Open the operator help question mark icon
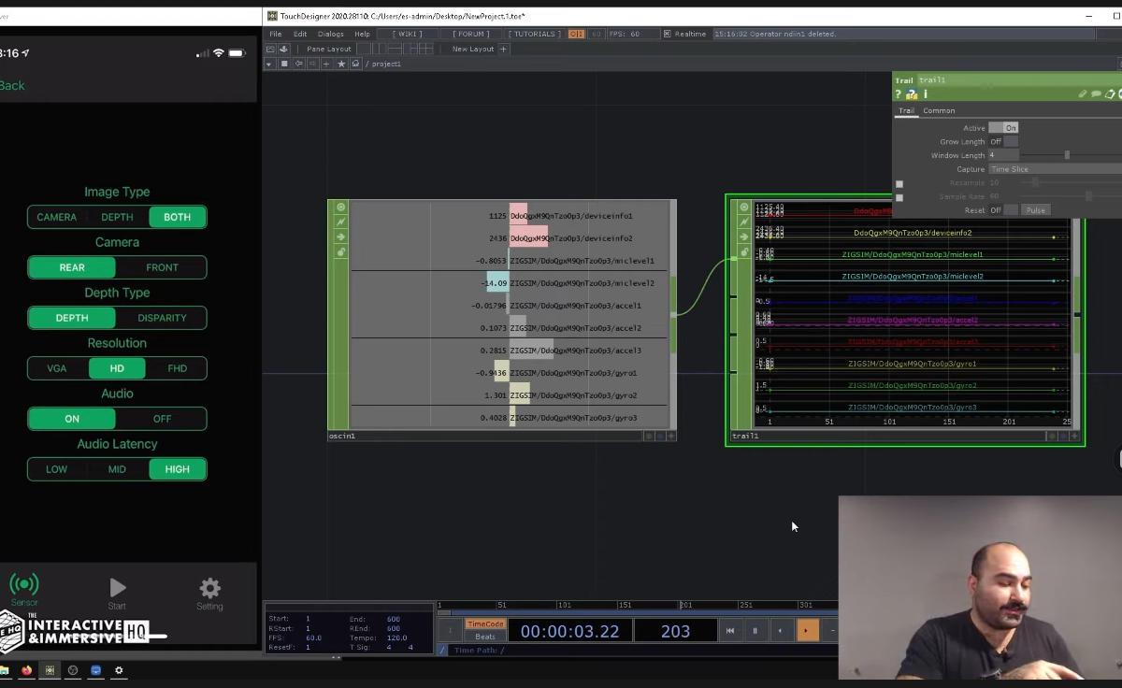This screenshot has height=688, width=1122. coord(899,94)
